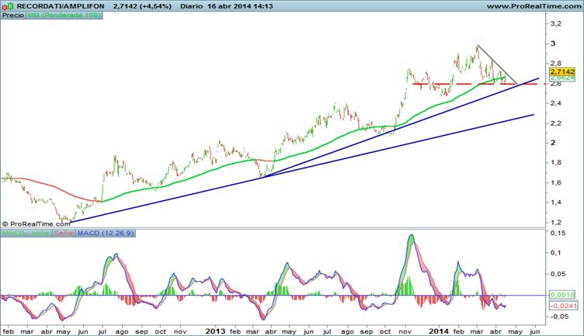Viewport: 584px width, 336px height.
Task: Select the gray descending trendline from the peak
Action: (498, 64)
